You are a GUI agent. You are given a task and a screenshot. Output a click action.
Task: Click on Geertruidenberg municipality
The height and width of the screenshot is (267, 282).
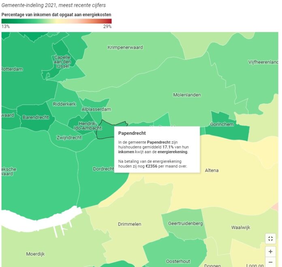185,223
